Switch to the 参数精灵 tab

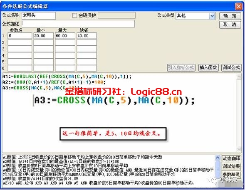[x=231, y=174]
